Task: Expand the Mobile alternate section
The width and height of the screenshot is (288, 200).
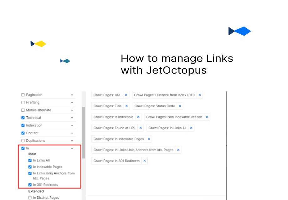Action: click(72, 110)
